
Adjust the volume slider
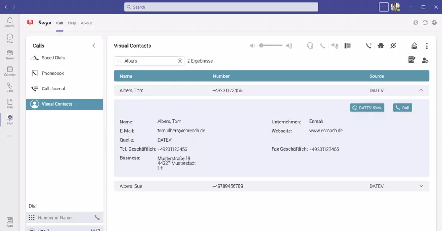point(271,46)
